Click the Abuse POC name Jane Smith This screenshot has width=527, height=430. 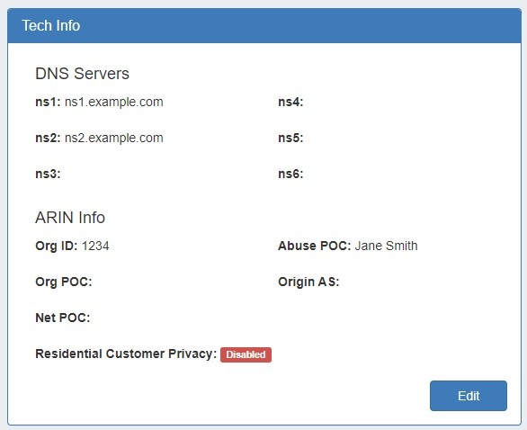(x=386, y=246)
